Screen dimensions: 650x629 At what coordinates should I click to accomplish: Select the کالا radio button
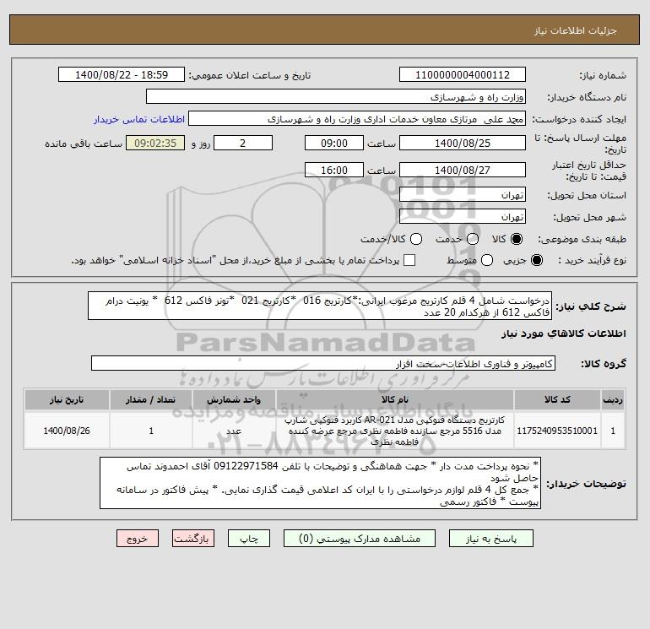point(517,239)
